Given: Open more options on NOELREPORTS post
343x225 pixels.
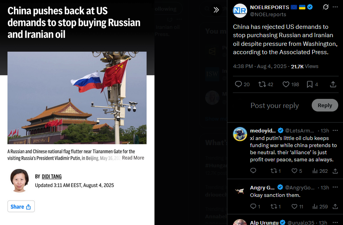Looking at the screenshot, I should pos(335,7).
